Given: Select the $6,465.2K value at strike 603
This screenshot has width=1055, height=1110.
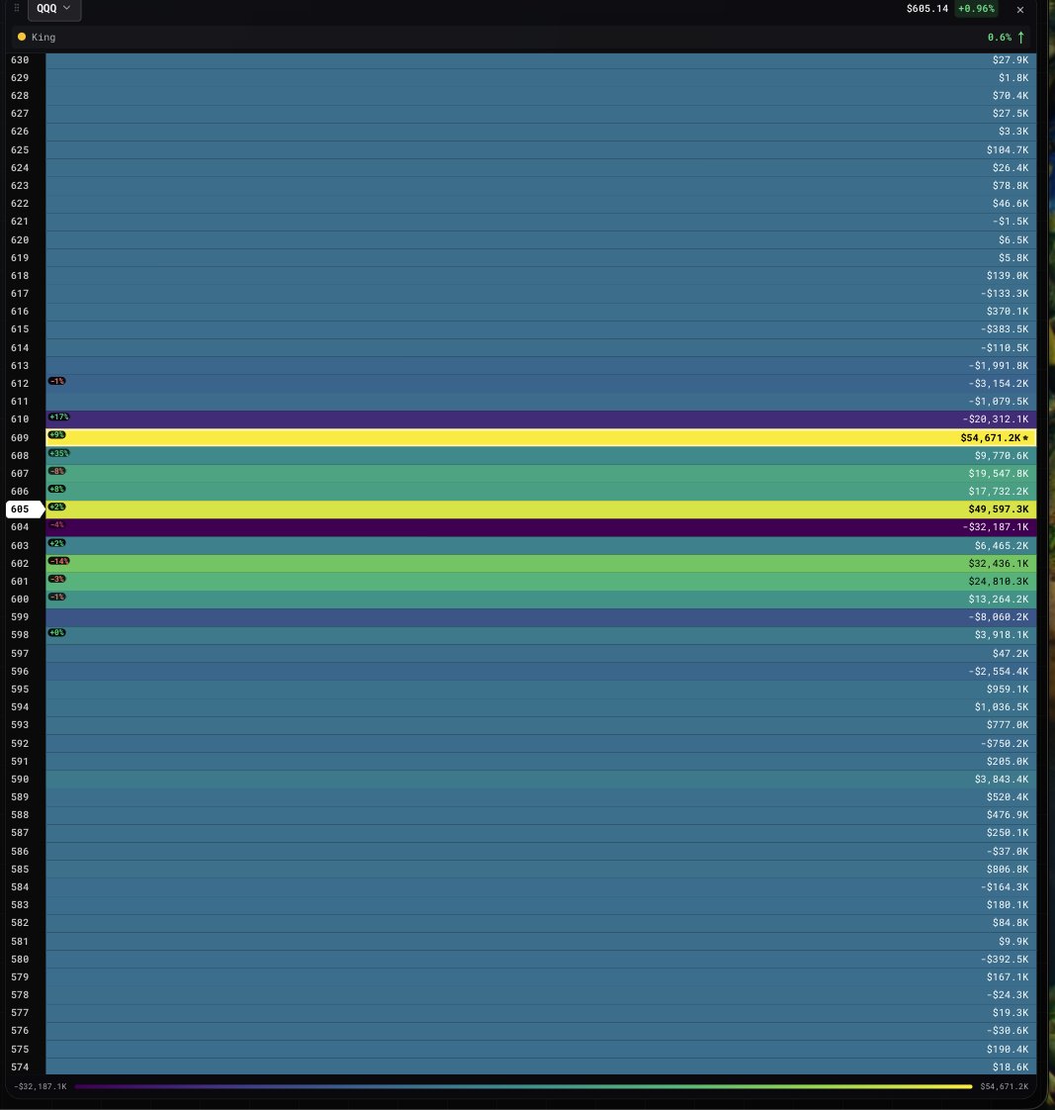Looking at the screenshot, I should click(x=1002, y=546).
